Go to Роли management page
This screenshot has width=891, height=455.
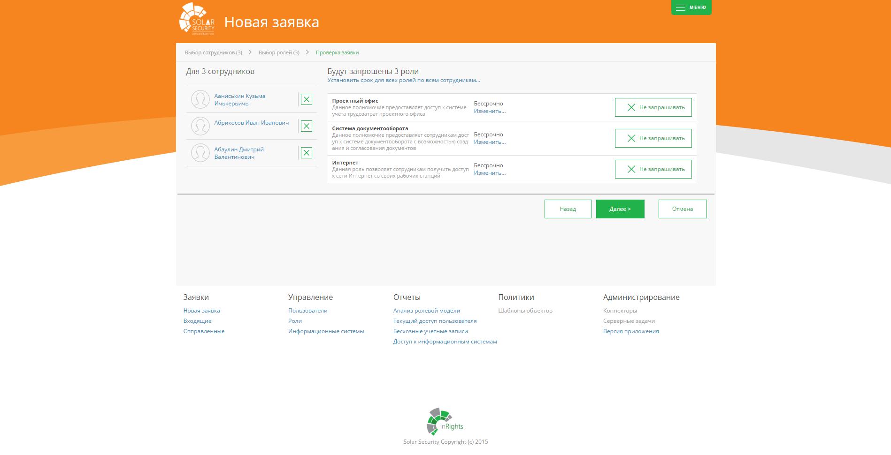295,321
